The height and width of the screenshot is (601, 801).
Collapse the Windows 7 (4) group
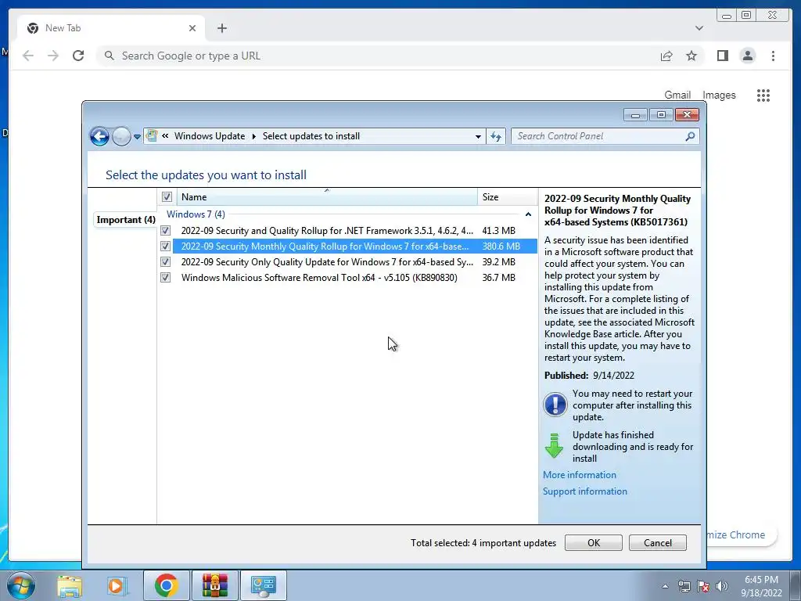pyautogui.click(x=528, y=214)
